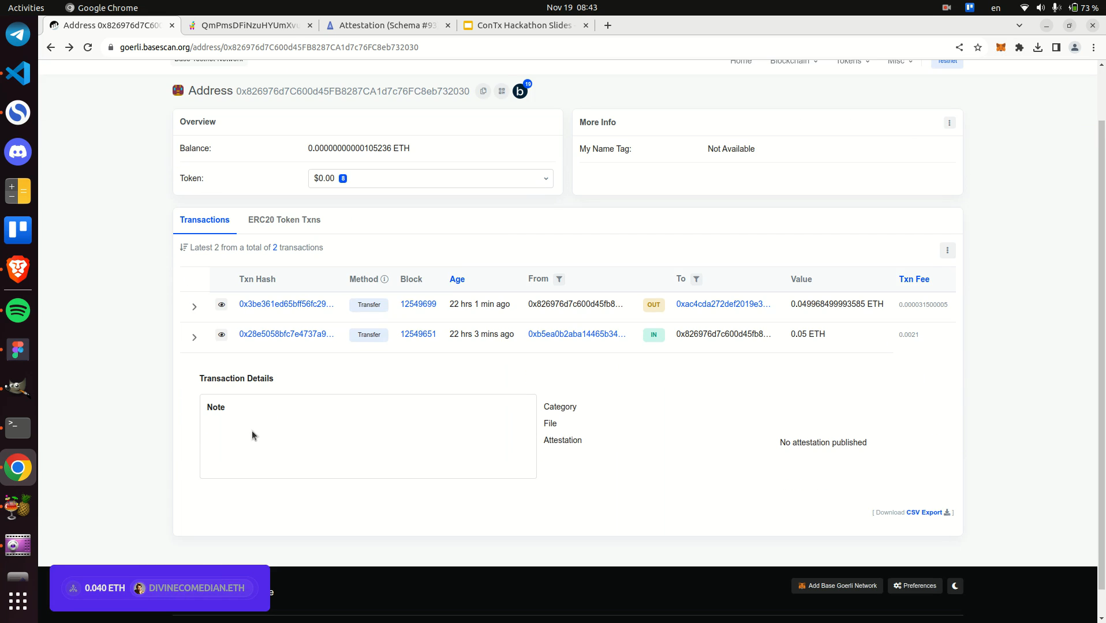The height and width of the screenshot is (623, 1106).
Task: Open Chrome tab search dropdown
Action: (1019, 25)
